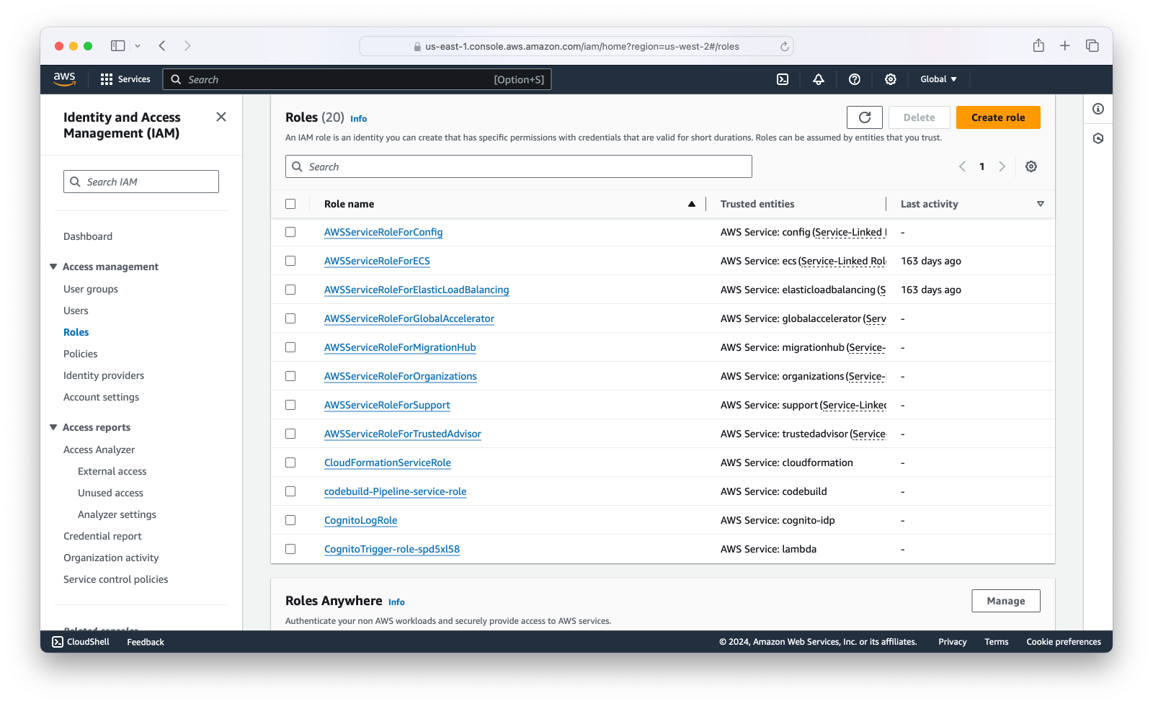1153x706 pixels.
Task: Open the codebuild-Pipeline-service-role link
Action: pos(395,491)
